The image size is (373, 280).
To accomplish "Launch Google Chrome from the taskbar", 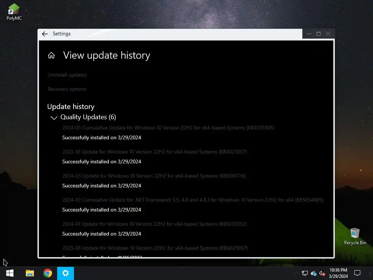I will (48, 273).
